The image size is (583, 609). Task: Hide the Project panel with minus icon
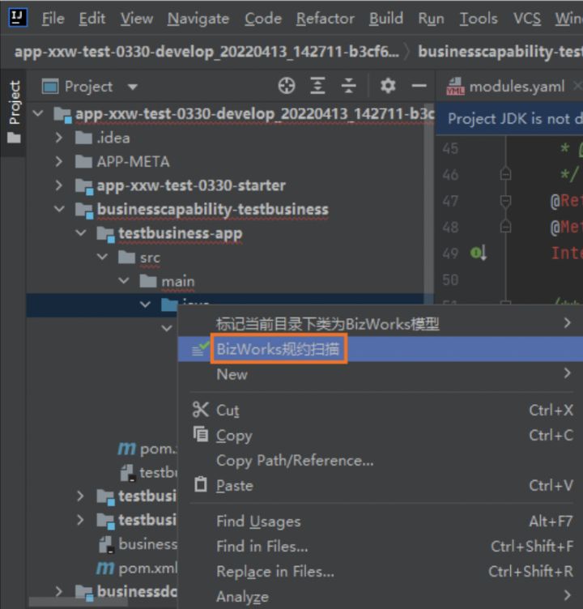point(419,86)
